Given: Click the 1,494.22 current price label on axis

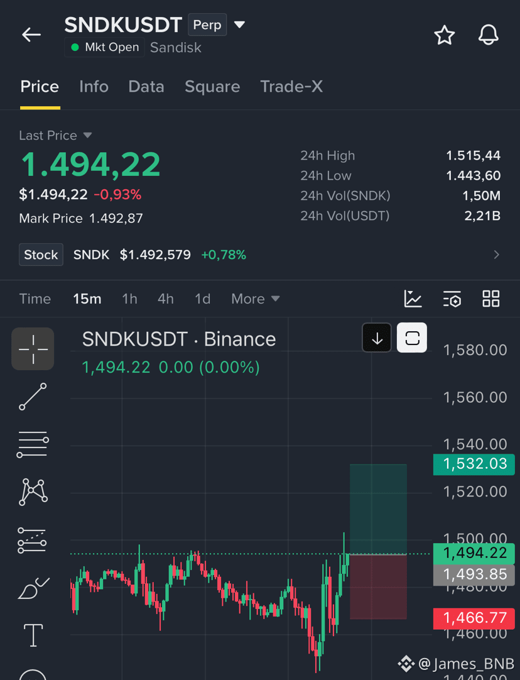Looking at the screenshot, I should coord(474,553).
